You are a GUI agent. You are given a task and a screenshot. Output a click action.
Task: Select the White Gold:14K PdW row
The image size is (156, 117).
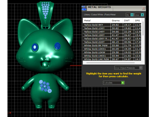click(112, 59)
